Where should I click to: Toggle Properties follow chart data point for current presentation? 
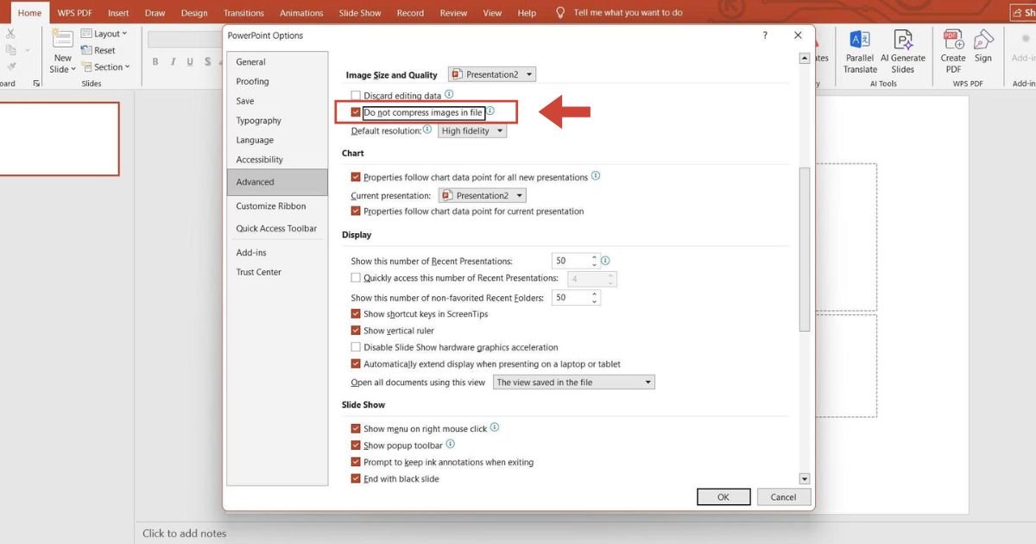click(x=356, y=212)
